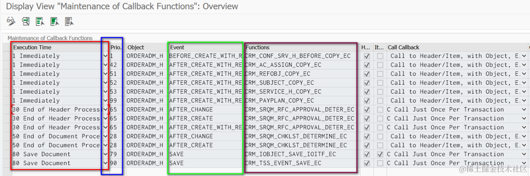The image size is (530, 176).
Task: Click the It... item column heading
Action: (x=380, y=47)
